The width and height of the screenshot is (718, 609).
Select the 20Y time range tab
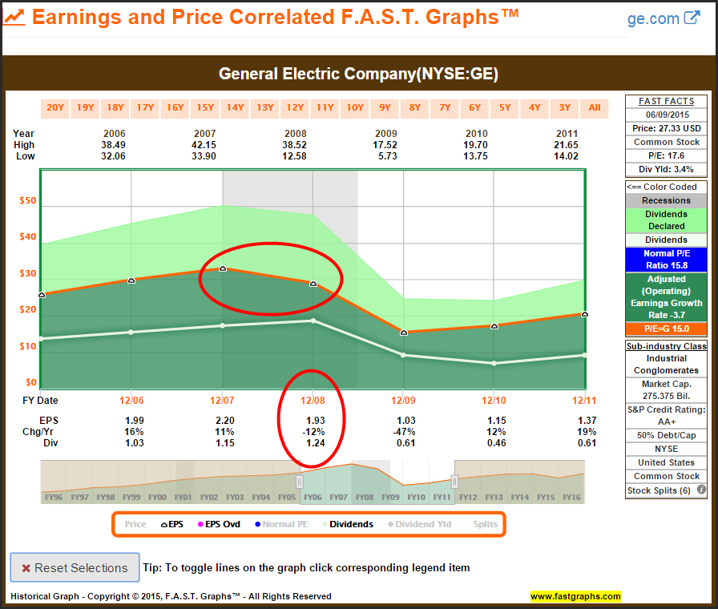click(x=55, y=108)
